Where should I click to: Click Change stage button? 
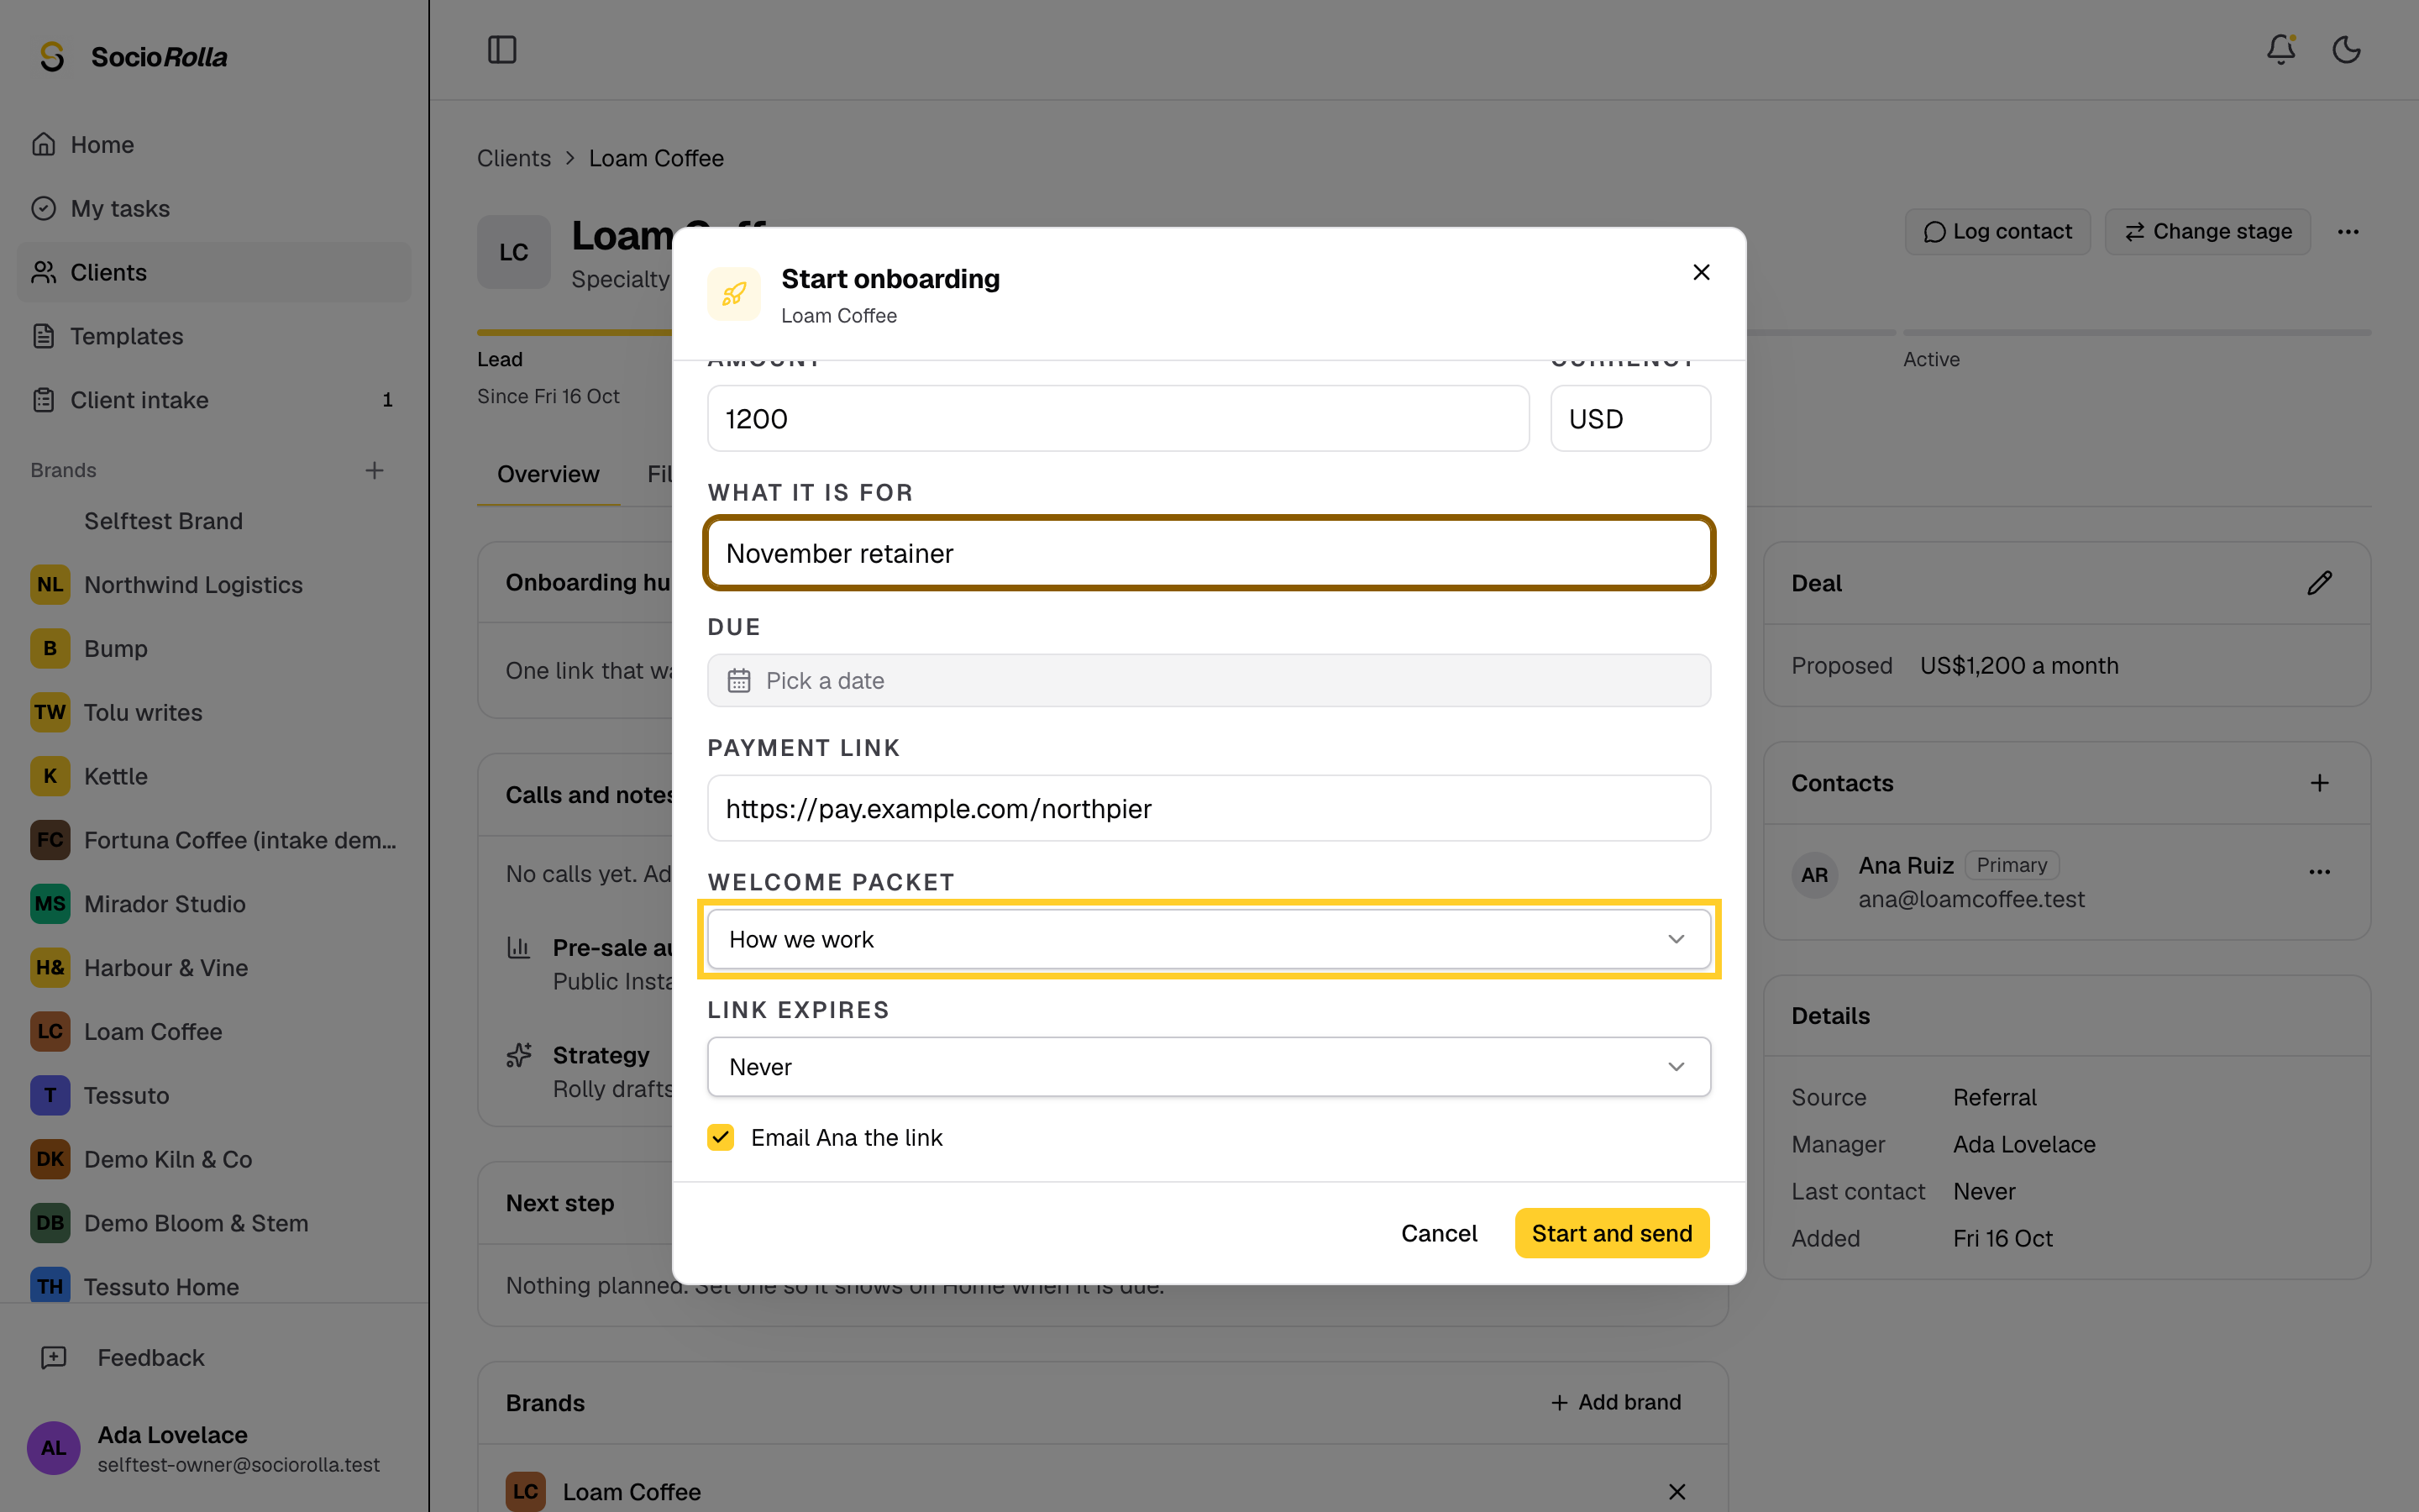tap(2207, 232)
